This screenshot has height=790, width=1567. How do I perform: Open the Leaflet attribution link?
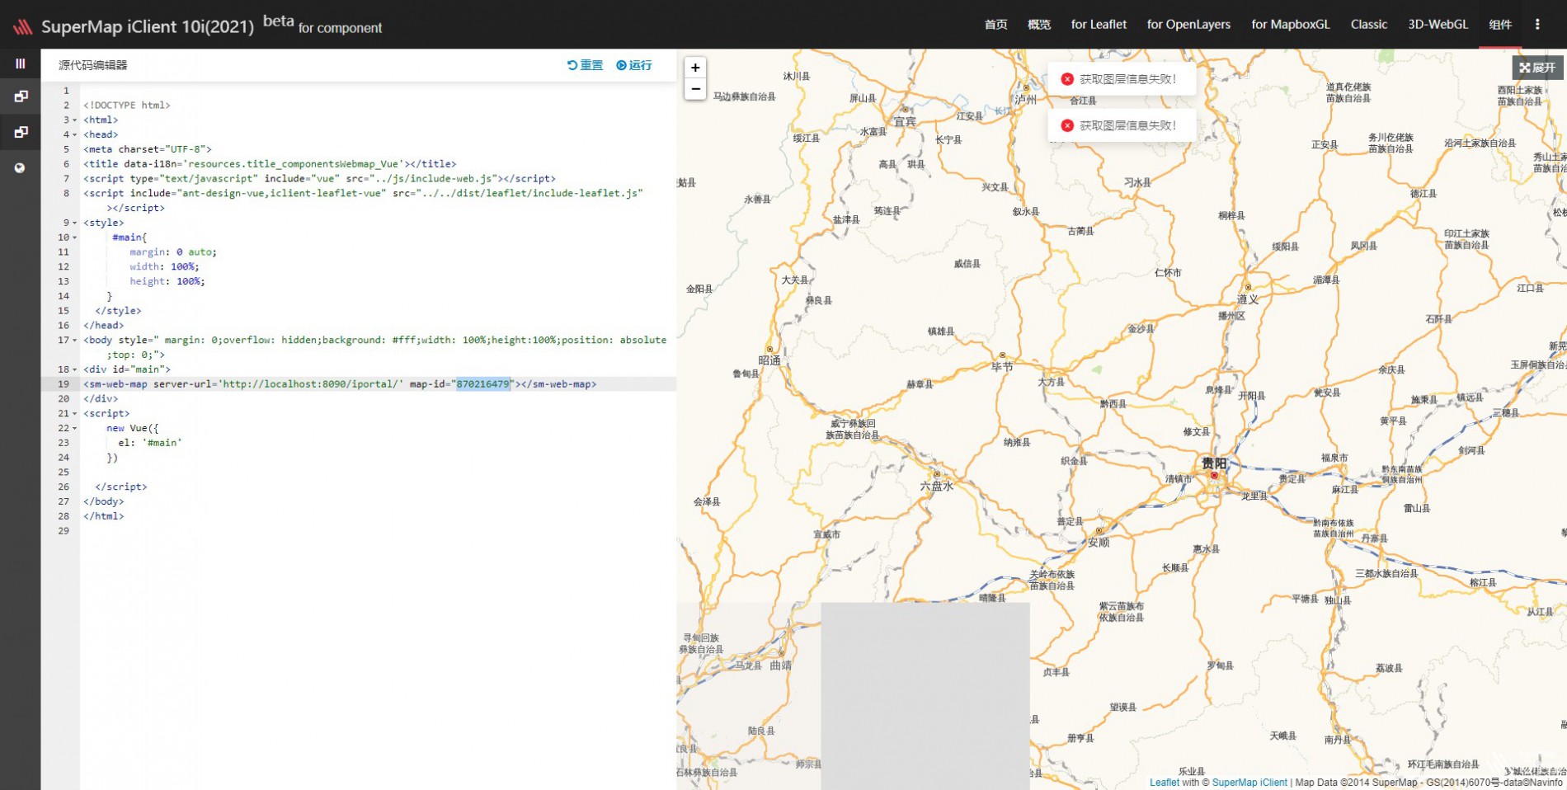tap(1165, 783)
